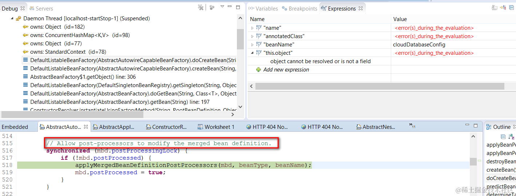
Task: Click the Remove All Terminated Launches icon
Action: [x=201, y=7]
